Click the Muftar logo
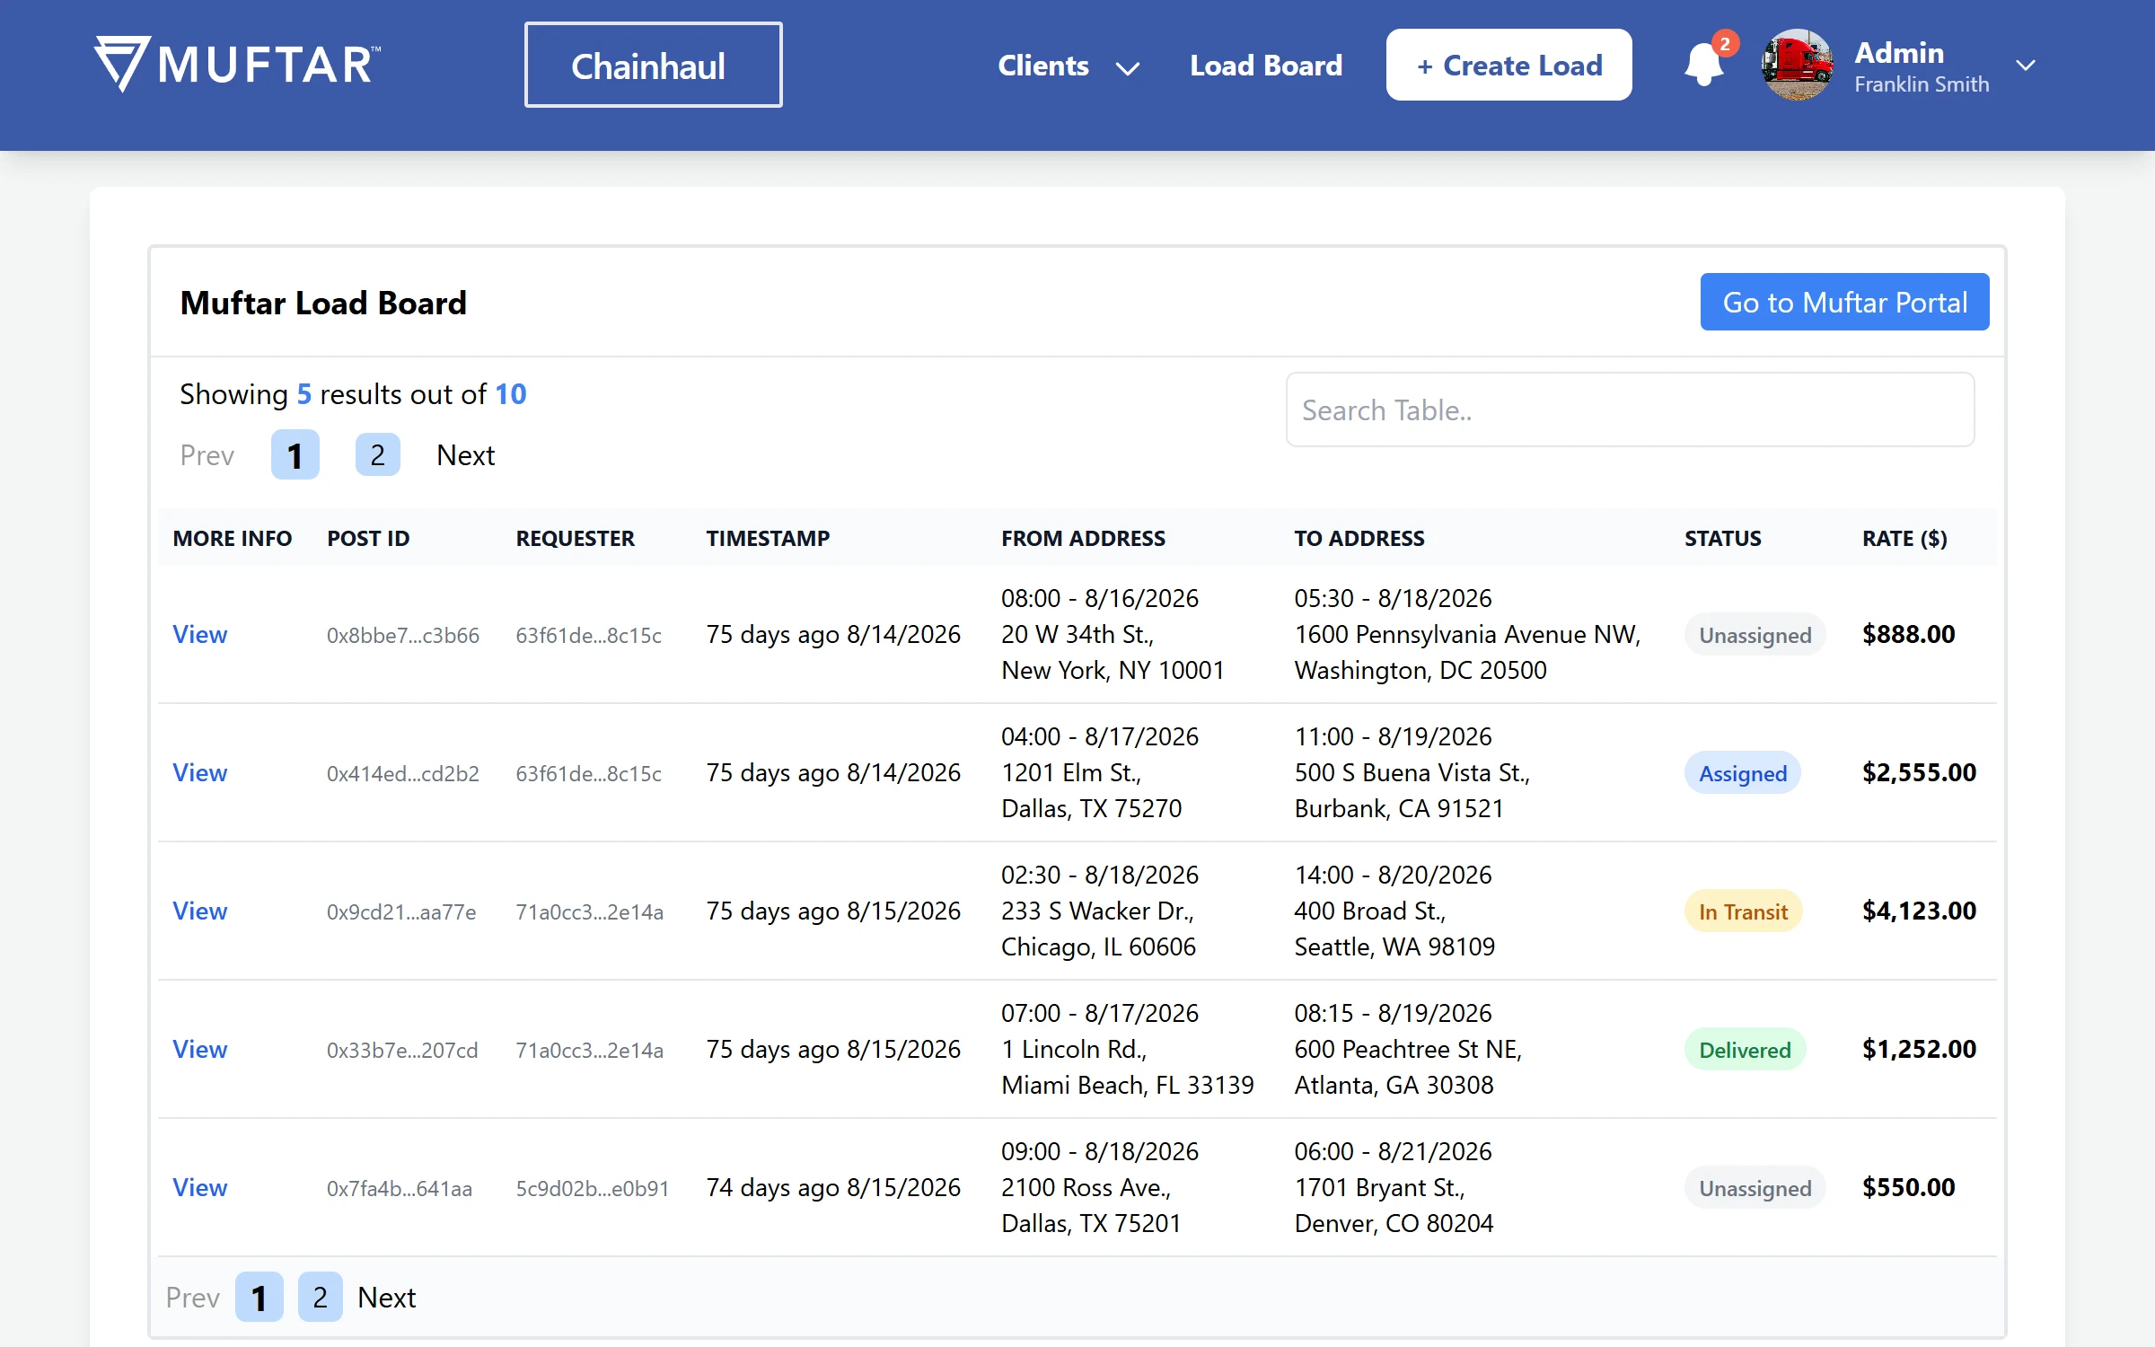Image resolution: width=2155 pixels, height=1347 pixels. tap(238, 64)
